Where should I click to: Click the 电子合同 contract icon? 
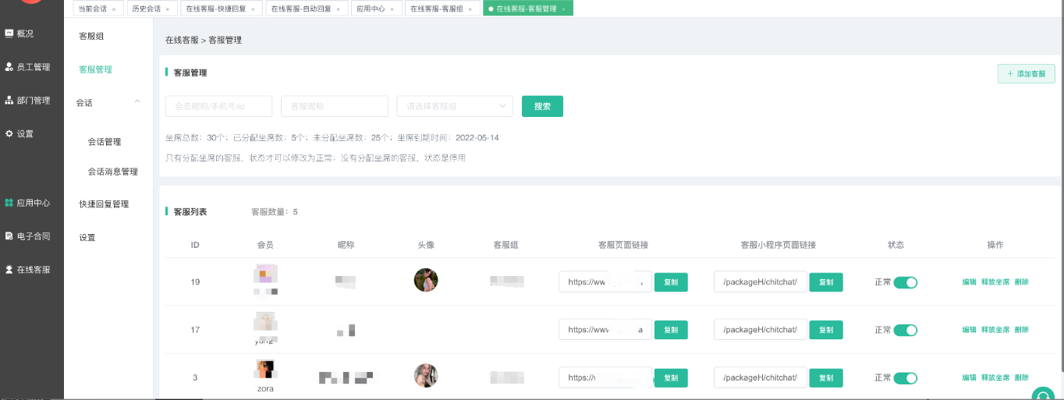[9, 236]
